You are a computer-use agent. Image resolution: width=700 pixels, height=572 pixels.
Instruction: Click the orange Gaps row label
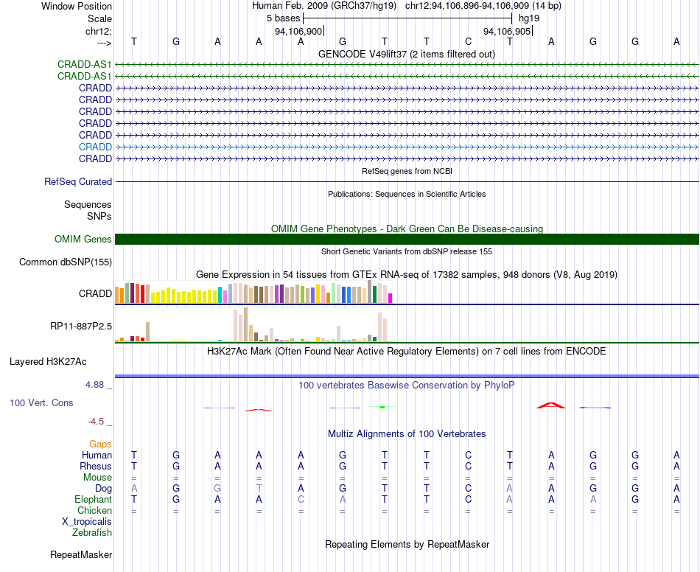coord(100,444)
